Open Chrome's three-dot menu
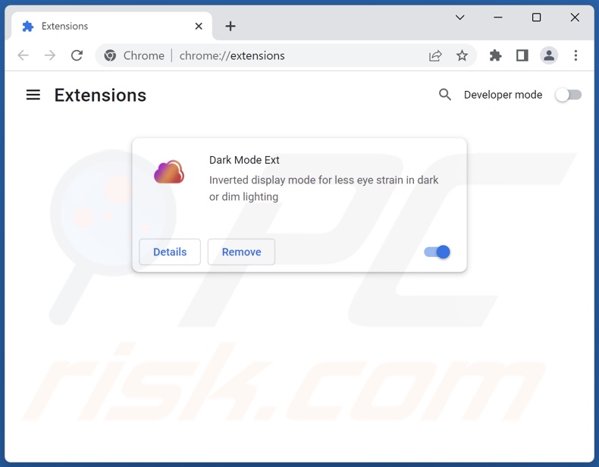This screenshot has width=599, height=467. (575, 56)
